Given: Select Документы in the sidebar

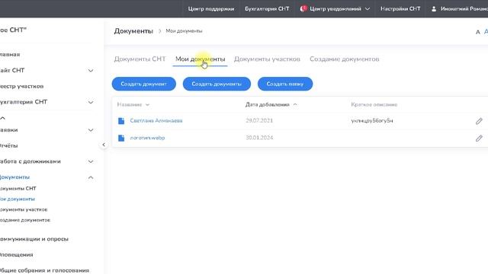Looking at the screenshot, I should 15,177.
